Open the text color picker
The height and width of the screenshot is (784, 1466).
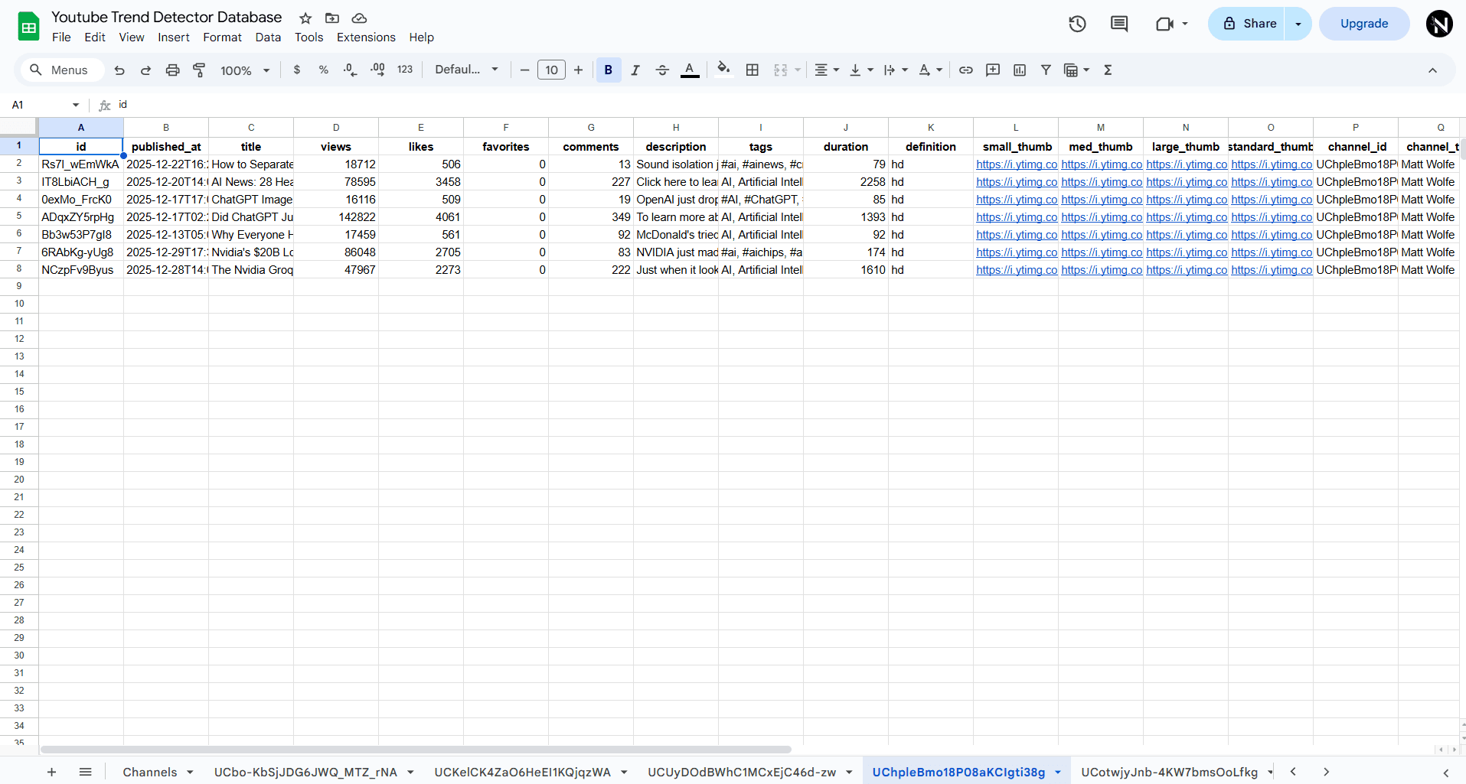[690, 70]
